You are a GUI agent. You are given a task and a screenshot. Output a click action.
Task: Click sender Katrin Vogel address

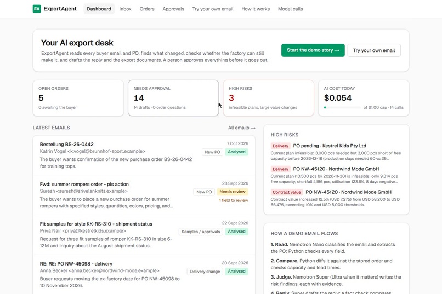93,151
